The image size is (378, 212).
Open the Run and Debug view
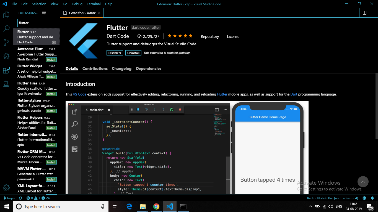pyautogui.click(x=6, y=56)
